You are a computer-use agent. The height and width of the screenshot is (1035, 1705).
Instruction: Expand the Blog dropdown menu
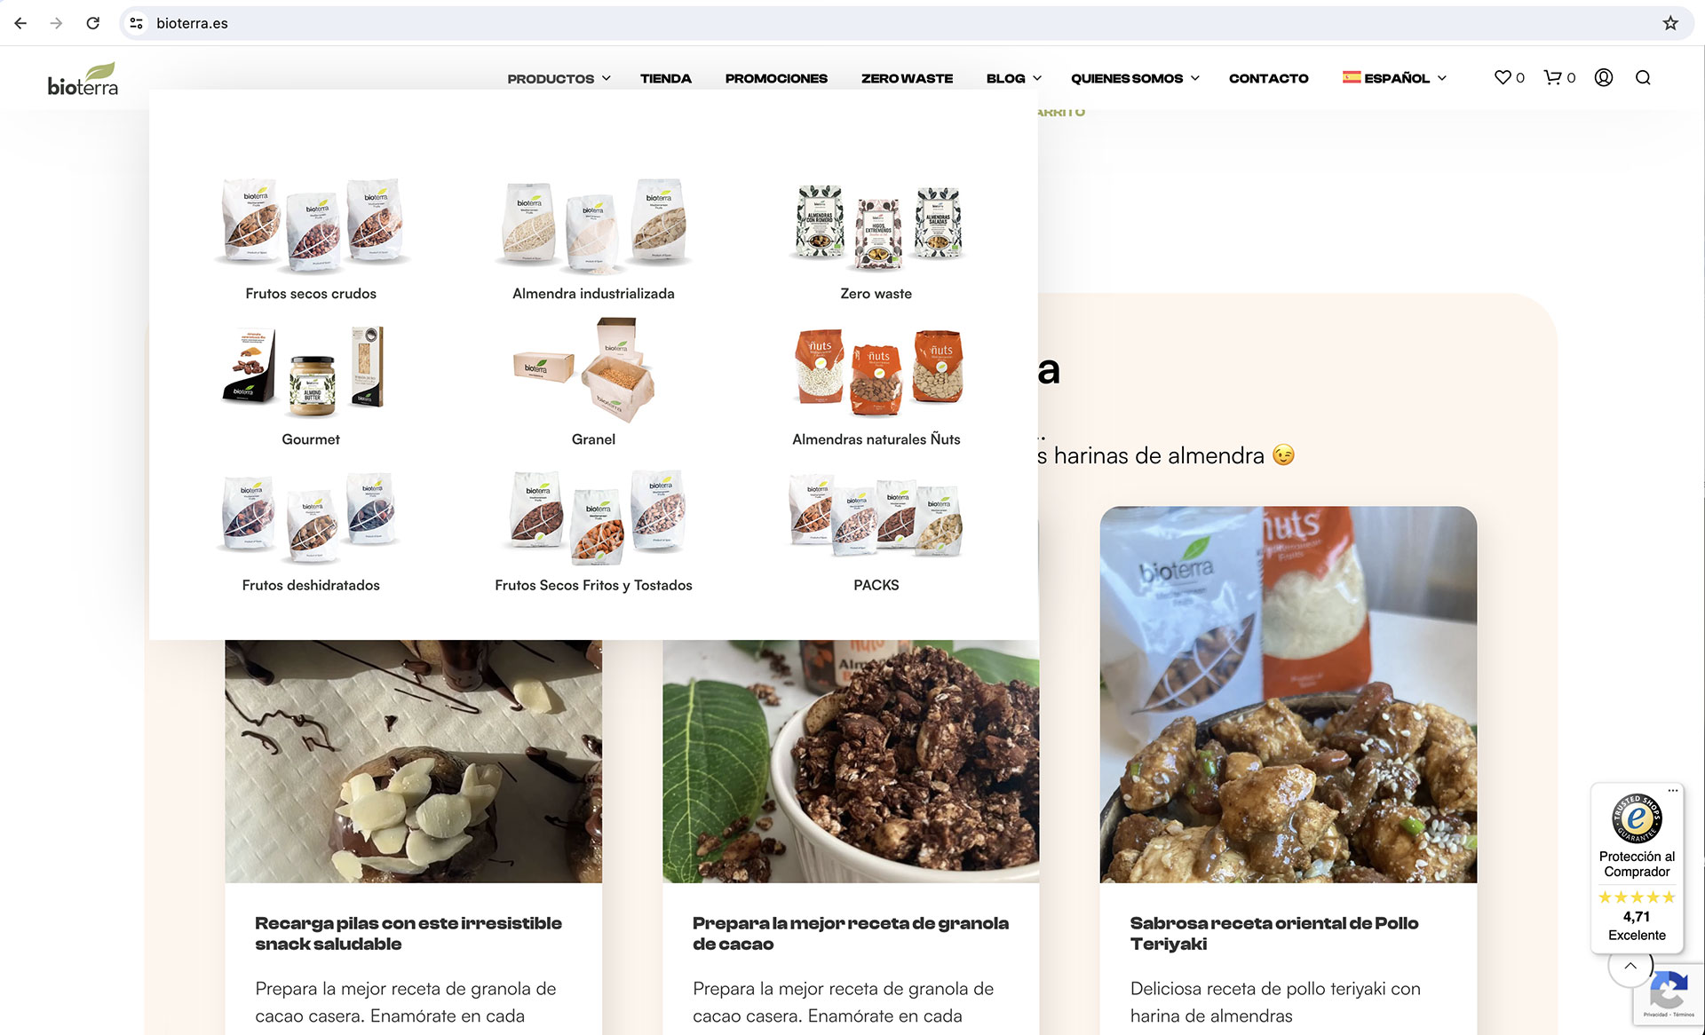[x=1014, y=78]
